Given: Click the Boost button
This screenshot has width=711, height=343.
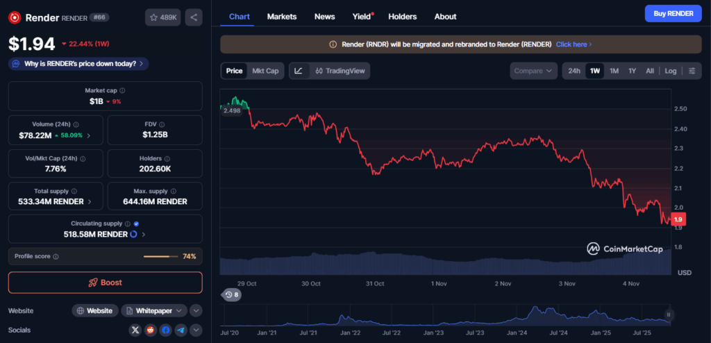Looking at the screenshot, I should pos(106,283).
